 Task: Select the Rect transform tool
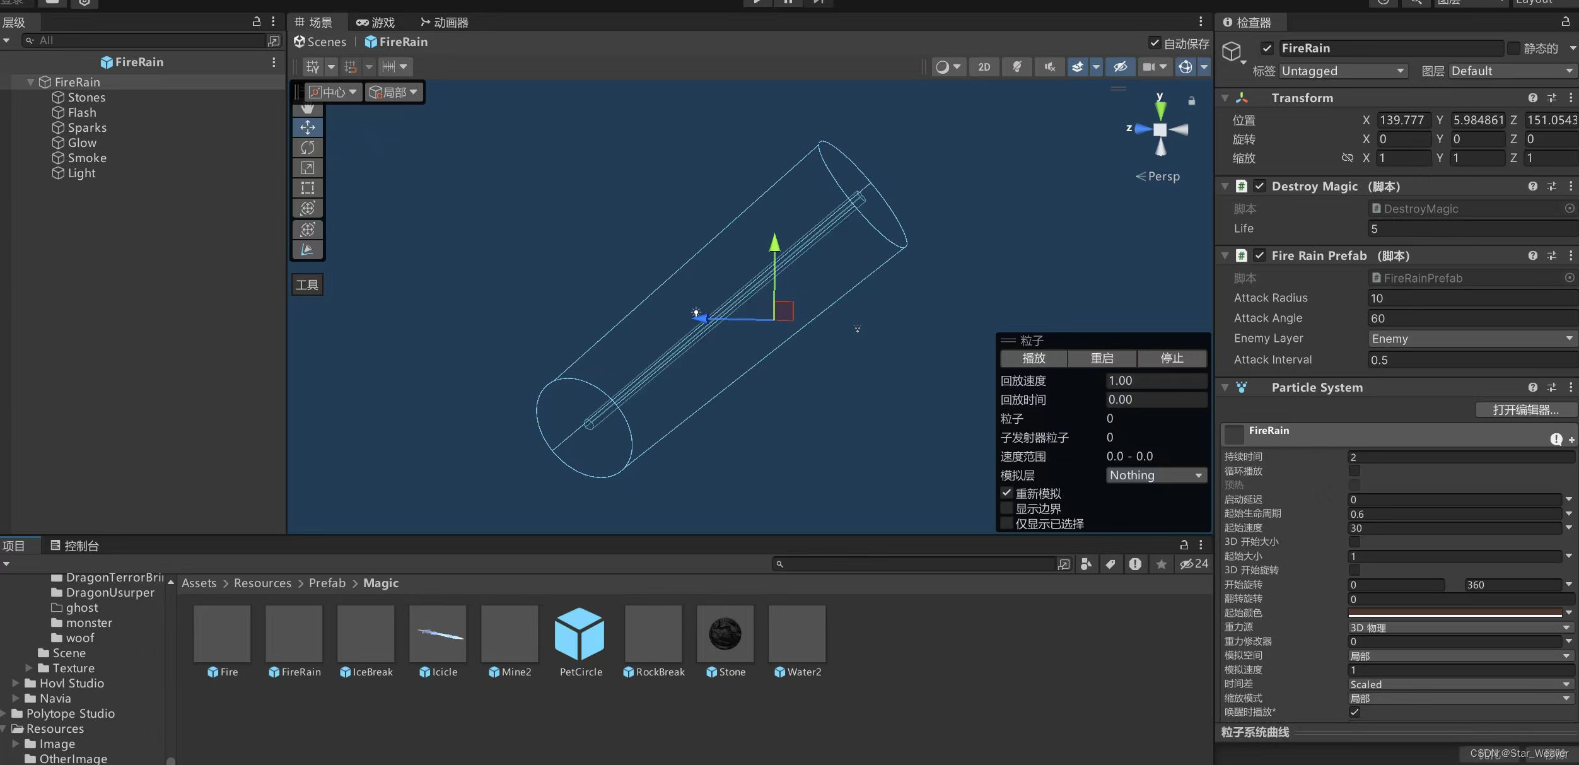308,188
